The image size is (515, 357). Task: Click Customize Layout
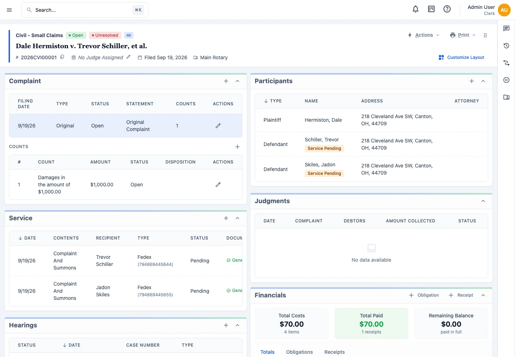461,57
